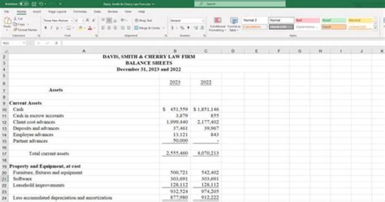
Task: Open the Conditional Formatting menu
Action: tap(217, 24)
